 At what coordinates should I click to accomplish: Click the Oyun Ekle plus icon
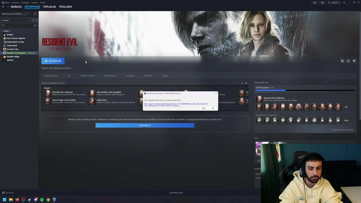pos(3,193)
